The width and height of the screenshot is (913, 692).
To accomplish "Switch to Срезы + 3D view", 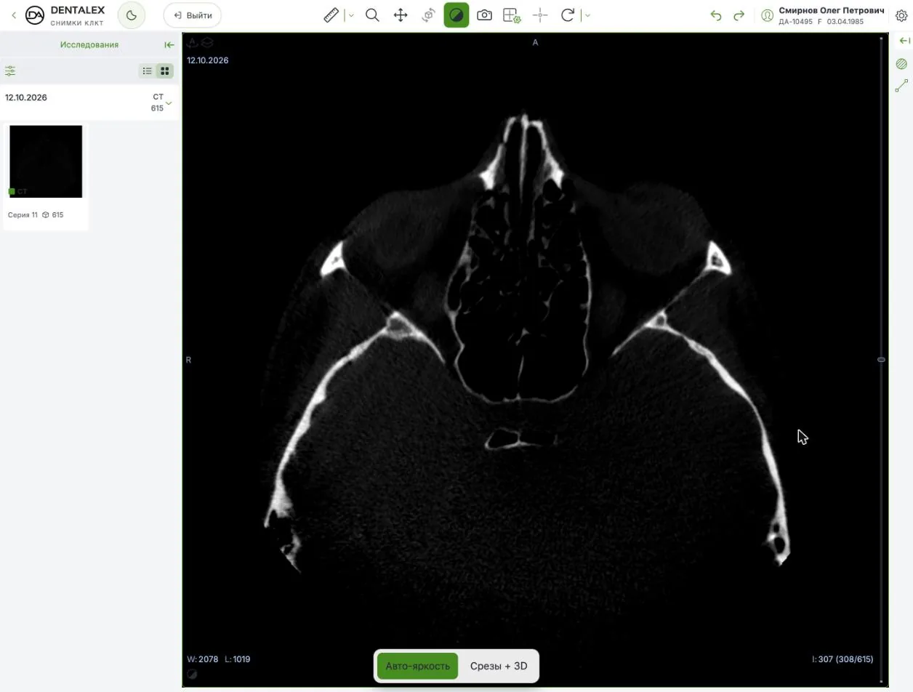I will pyautogui.click(x=499, y=666).
